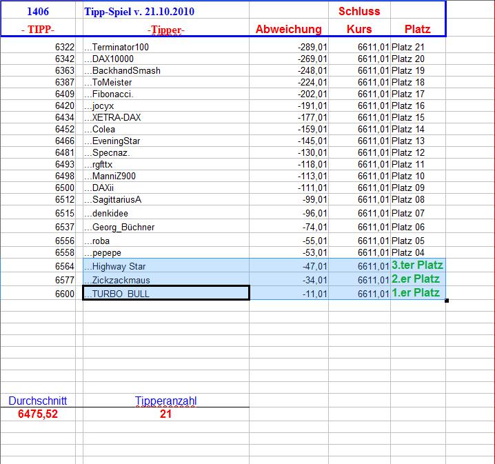Select the '...Zickzackmaus' cell
The height and width of the screenshot is (464, 495).
(x=166, y=280)
